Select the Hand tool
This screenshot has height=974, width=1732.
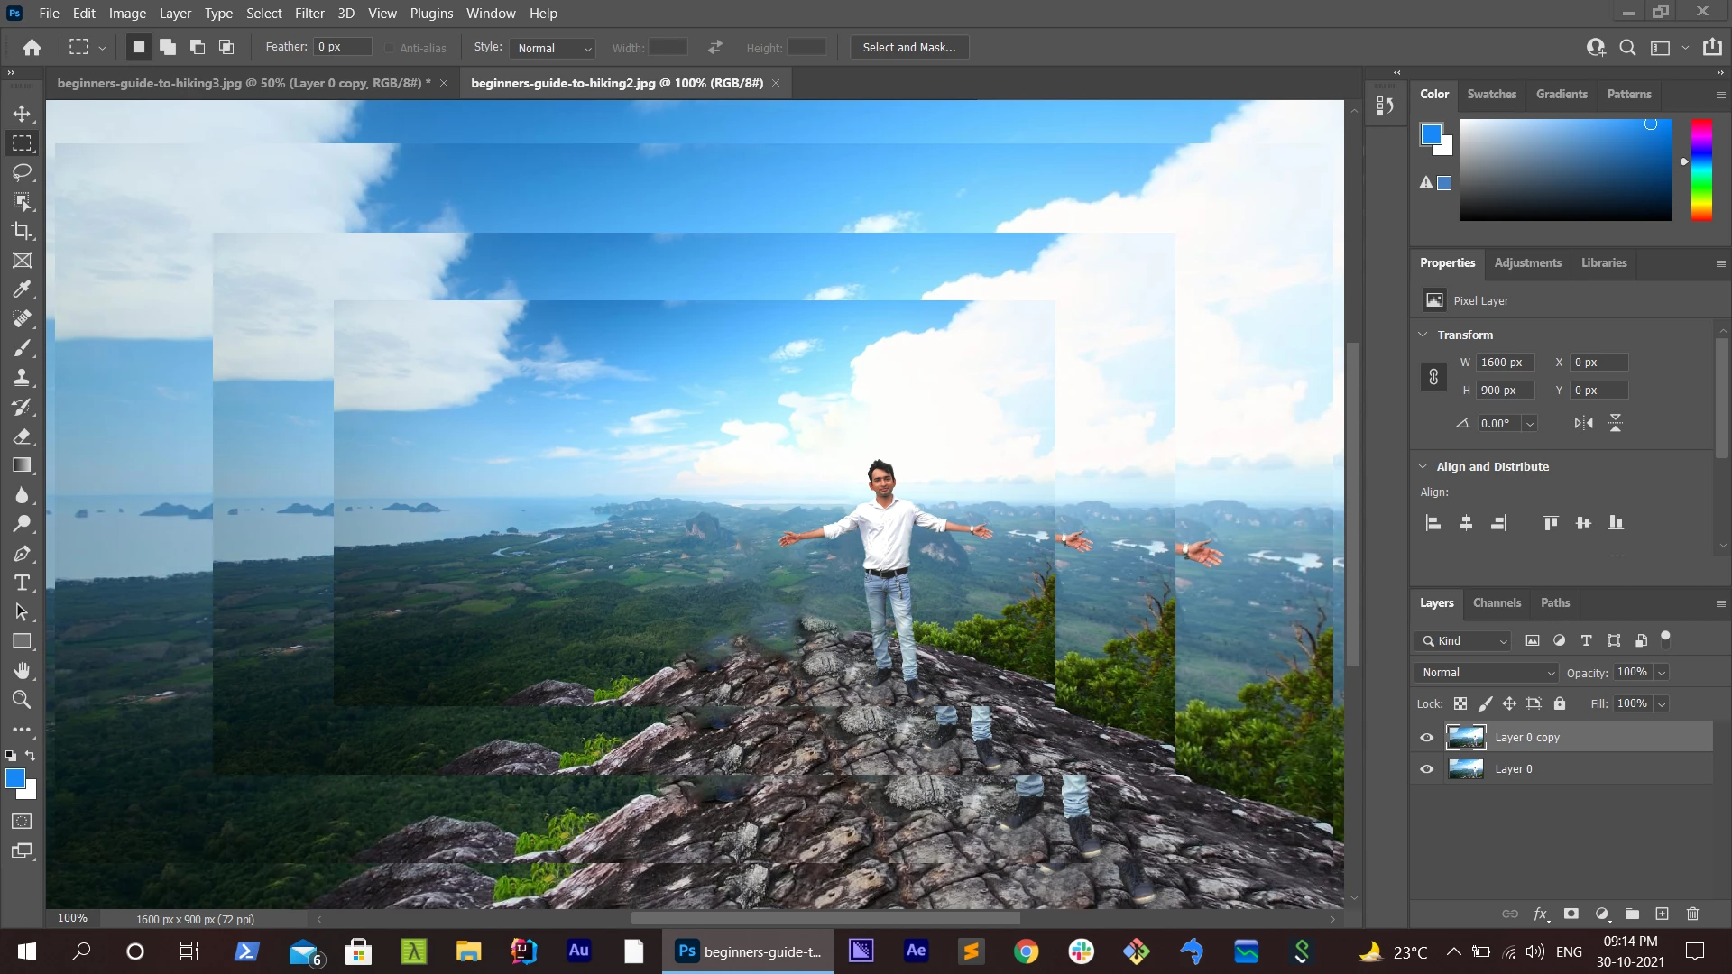click(x=22, y=670)
